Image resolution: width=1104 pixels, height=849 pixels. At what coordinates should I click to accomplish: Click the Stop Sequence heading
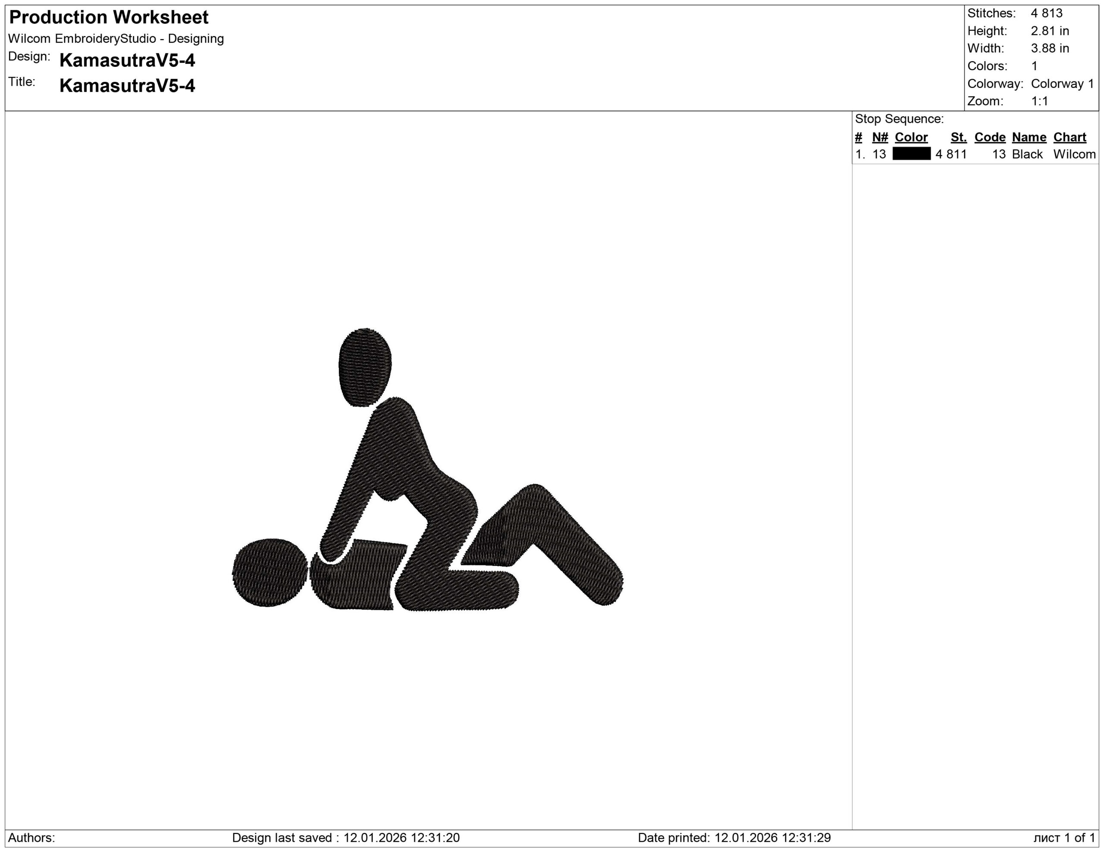[899, 119]
